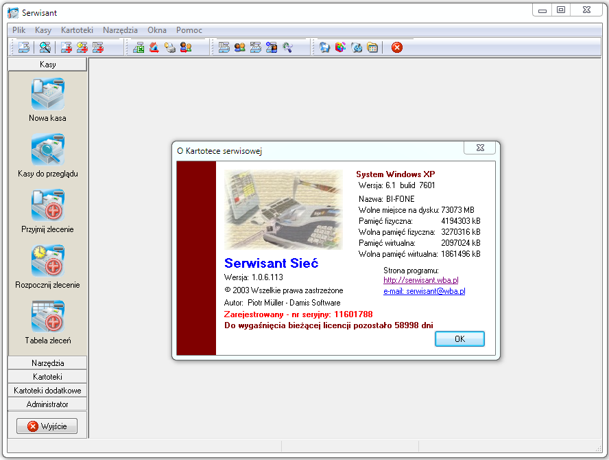Open the Kasy menu in menu bar
The width and height of the screenshot is (609, 460).
43,30
